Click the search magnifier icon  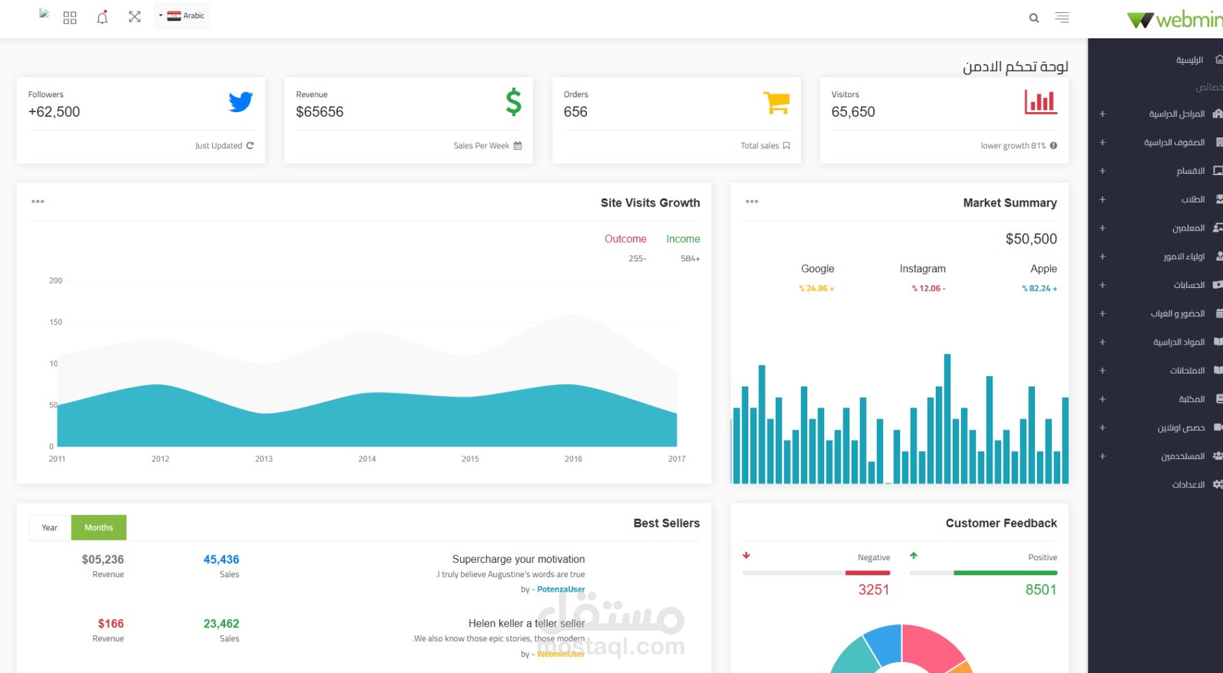tap(1034, 18)
